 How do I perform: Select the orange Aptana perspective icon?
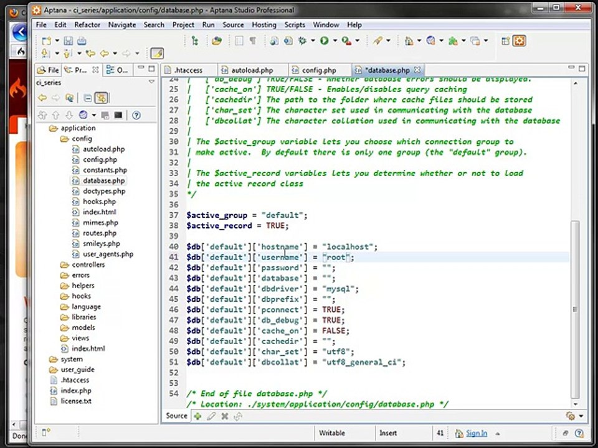click(x=519, y=41)
